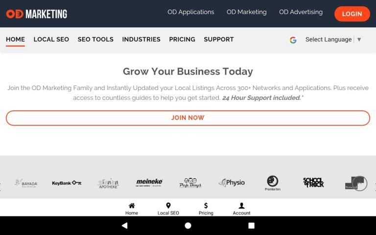Open the Account person icon

[x=241, y=206]
